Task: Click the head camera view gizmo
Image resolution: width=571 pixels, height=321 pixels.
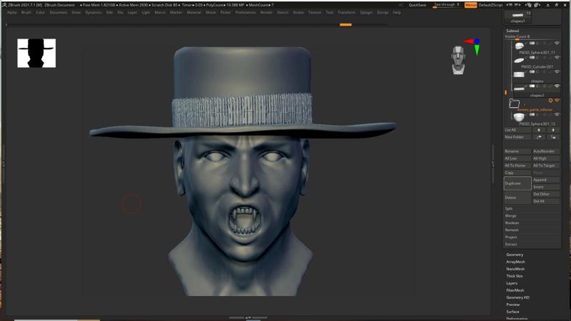Action: pyautogui.click(x=458, y=60)
